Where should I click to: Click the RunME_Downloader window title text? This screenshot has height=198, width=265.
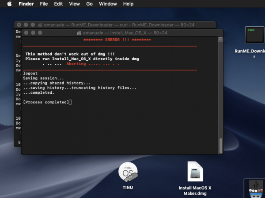pos(119,25)
